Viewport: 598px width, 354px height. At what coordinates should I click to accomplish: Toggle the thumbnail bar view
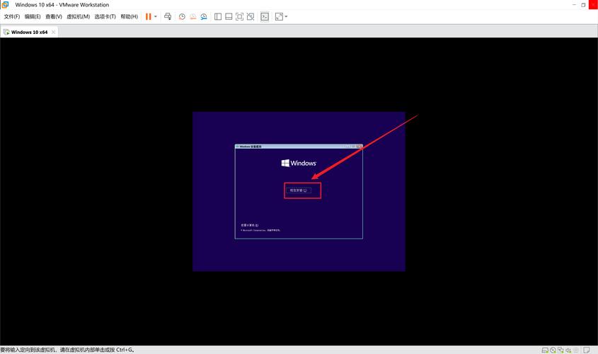pos(229,17)
